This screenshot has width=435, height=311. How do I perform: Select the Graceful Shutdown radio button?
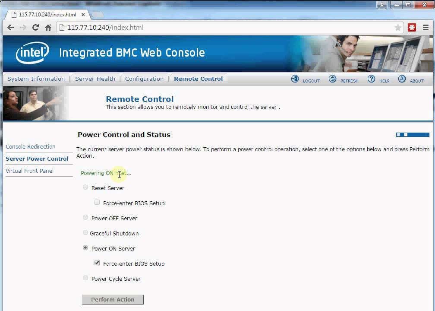(85, 232)
